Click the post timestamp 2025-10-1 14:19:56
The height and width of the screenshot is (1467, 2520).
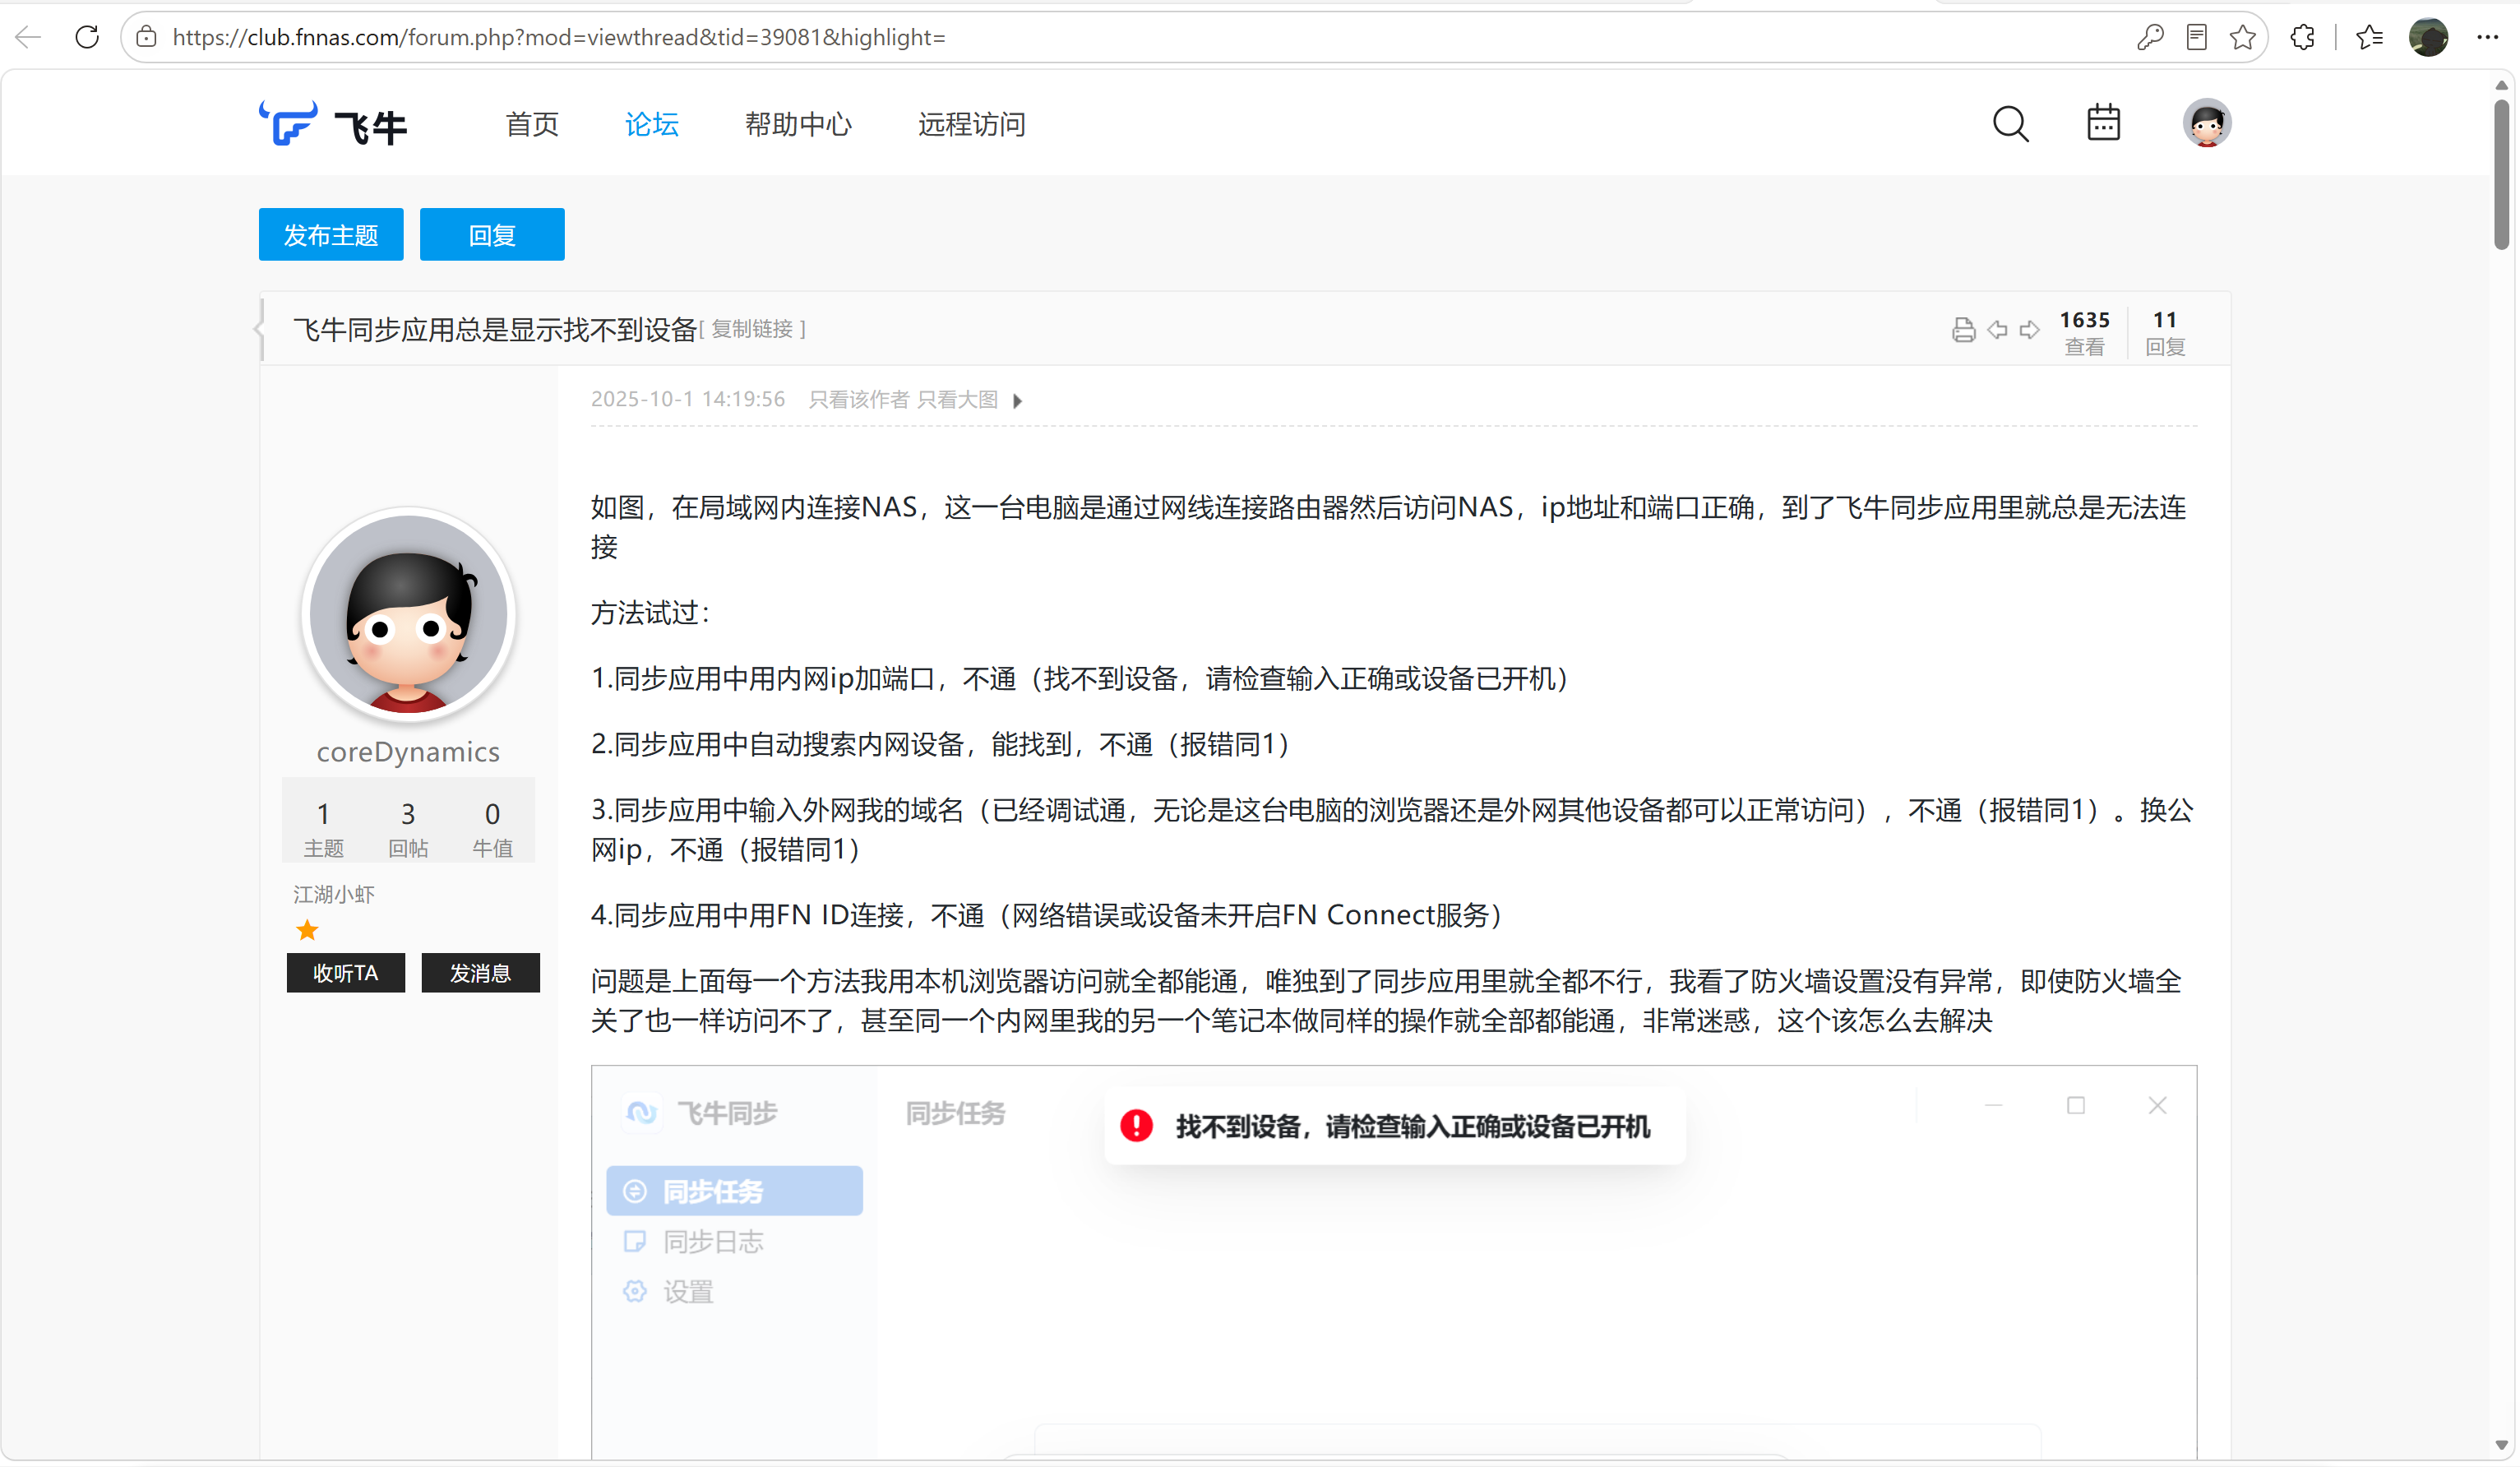(x=688, y=400)
